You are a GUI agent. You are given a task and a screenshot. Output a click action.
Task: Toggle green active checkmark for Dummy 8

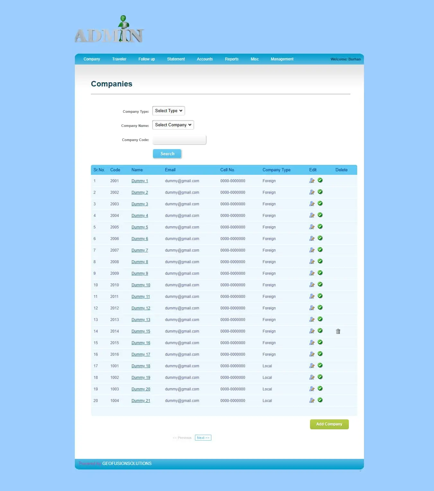pyautogui.click(x=320, y=261)
